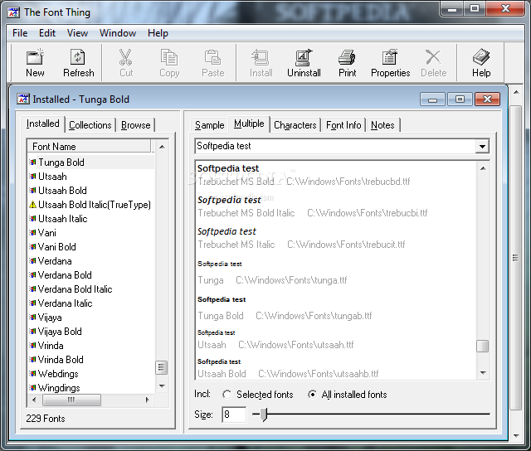Open the Edit menu
The image size is (531, 451).
47,33
